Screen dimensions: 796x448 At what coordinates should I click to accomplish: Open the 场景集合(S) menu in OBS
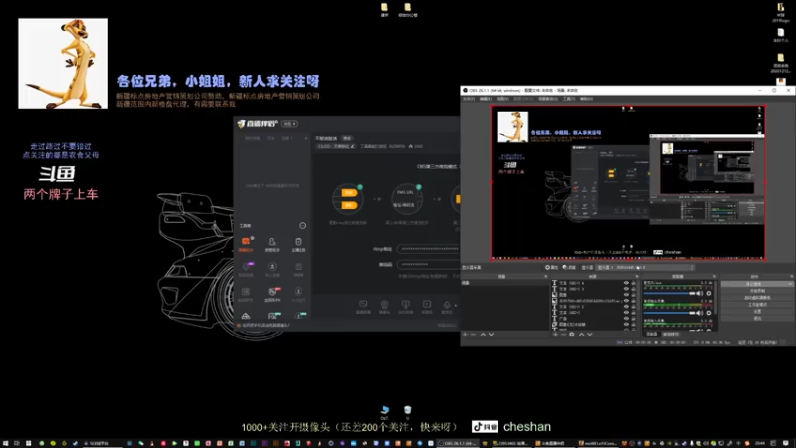pos(548,99)
